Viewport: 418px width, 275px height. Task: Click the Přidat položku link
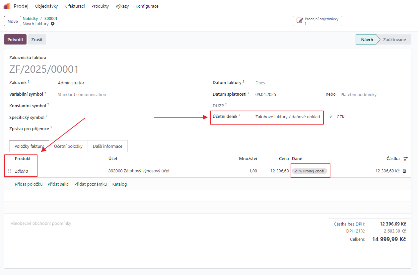click(x=29, y=184)
